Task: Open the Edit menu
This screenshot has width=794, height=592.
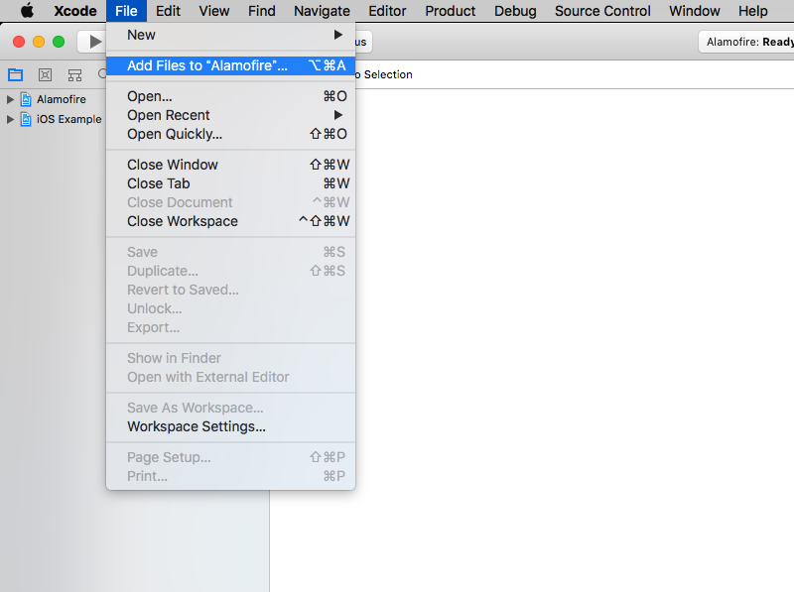Action: click(168, 11)
